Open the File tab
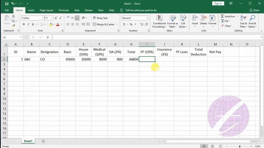 click(7, 10)
